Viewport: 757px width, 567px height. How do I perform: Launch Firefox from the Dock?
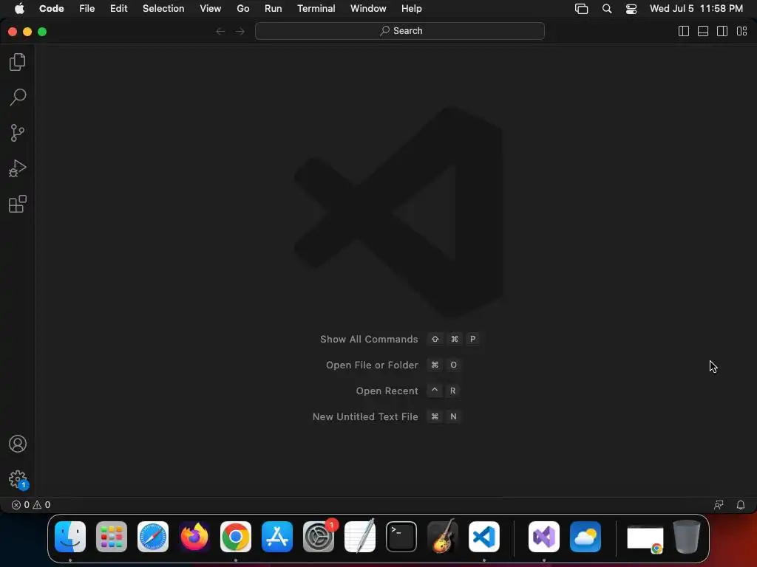click(194, 537)
